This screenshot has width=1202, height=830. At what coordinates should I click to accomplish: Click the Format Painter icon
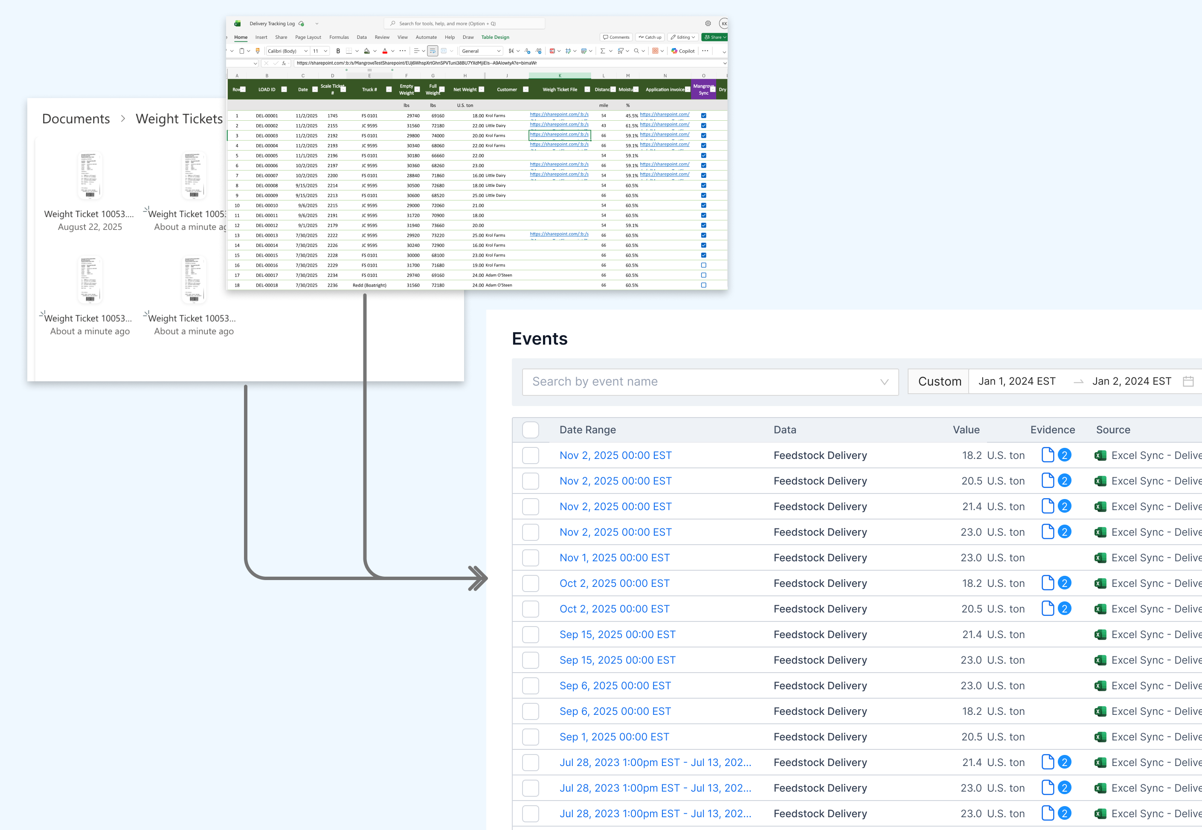click(258, 51)
